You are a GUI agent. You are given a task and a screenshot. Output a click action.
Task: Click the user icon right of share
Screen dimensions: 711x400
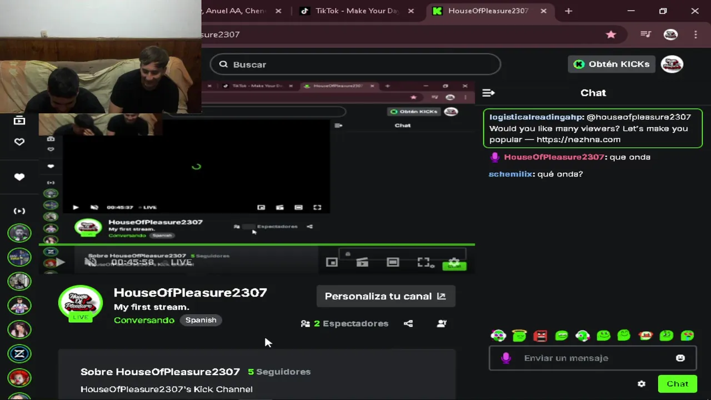442,323
